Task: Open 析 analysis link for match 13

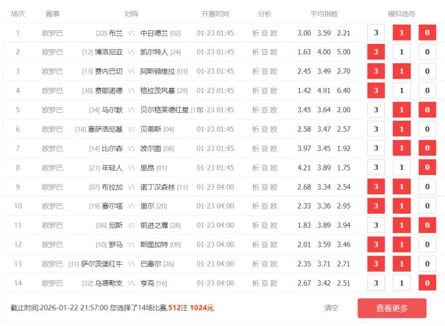Action: click(255, 264)
